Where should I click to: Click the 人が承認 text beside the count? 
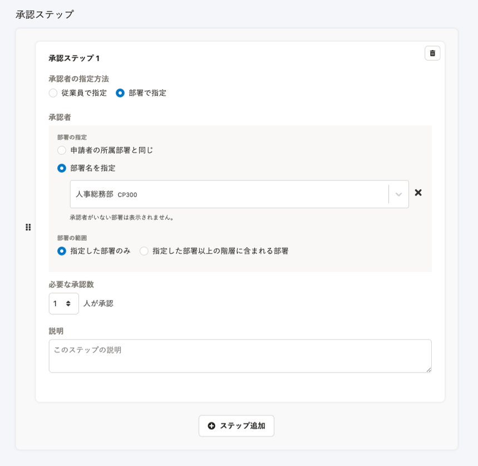pyautogui.click(x=98, y=303)
